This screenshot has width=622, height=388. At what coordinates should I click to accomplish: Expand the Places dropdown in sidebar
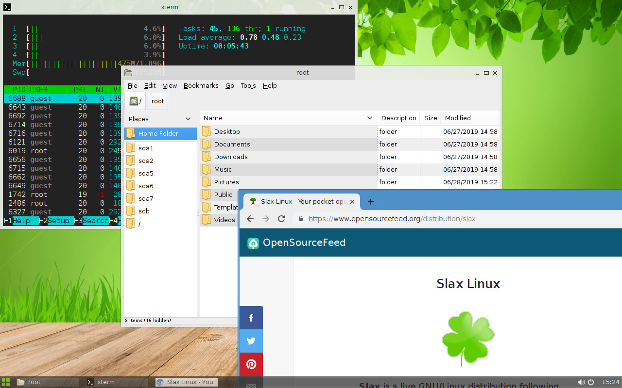pyautogui.click(x=188, y=119)
